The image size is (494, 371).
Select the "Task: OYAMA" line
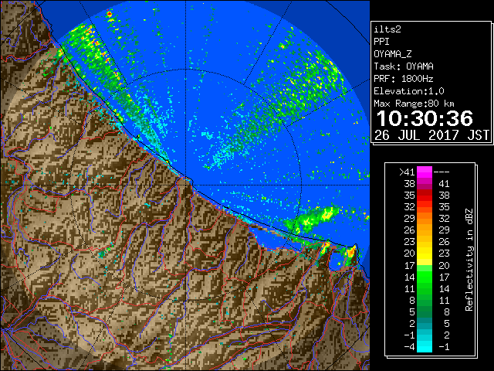404,66
